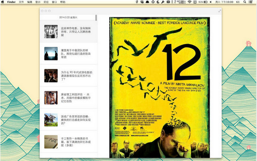The image size is (257, 161).
Task: Click the article list scrollbar thumb
Action: click(x=96, y=18)
